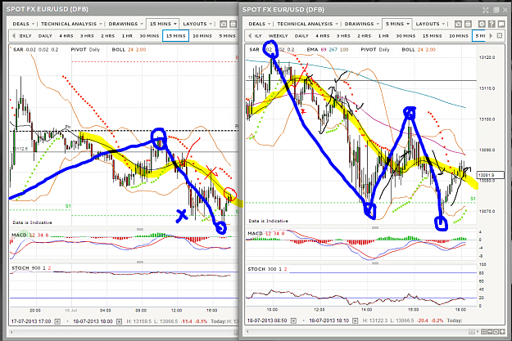Open end date calendar icon in left window
The width and height of the screenshot is (512, 341).
119,321
